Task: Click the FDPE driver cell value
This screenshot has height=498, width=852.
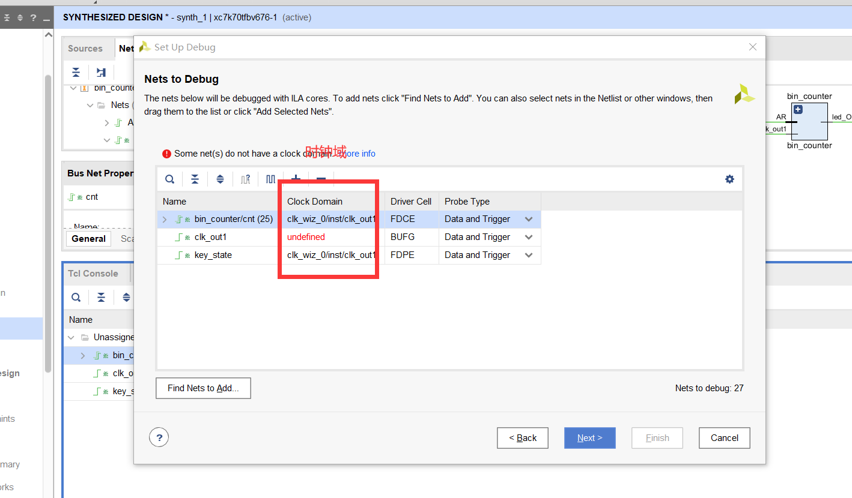Action: (x=403, y=255)
